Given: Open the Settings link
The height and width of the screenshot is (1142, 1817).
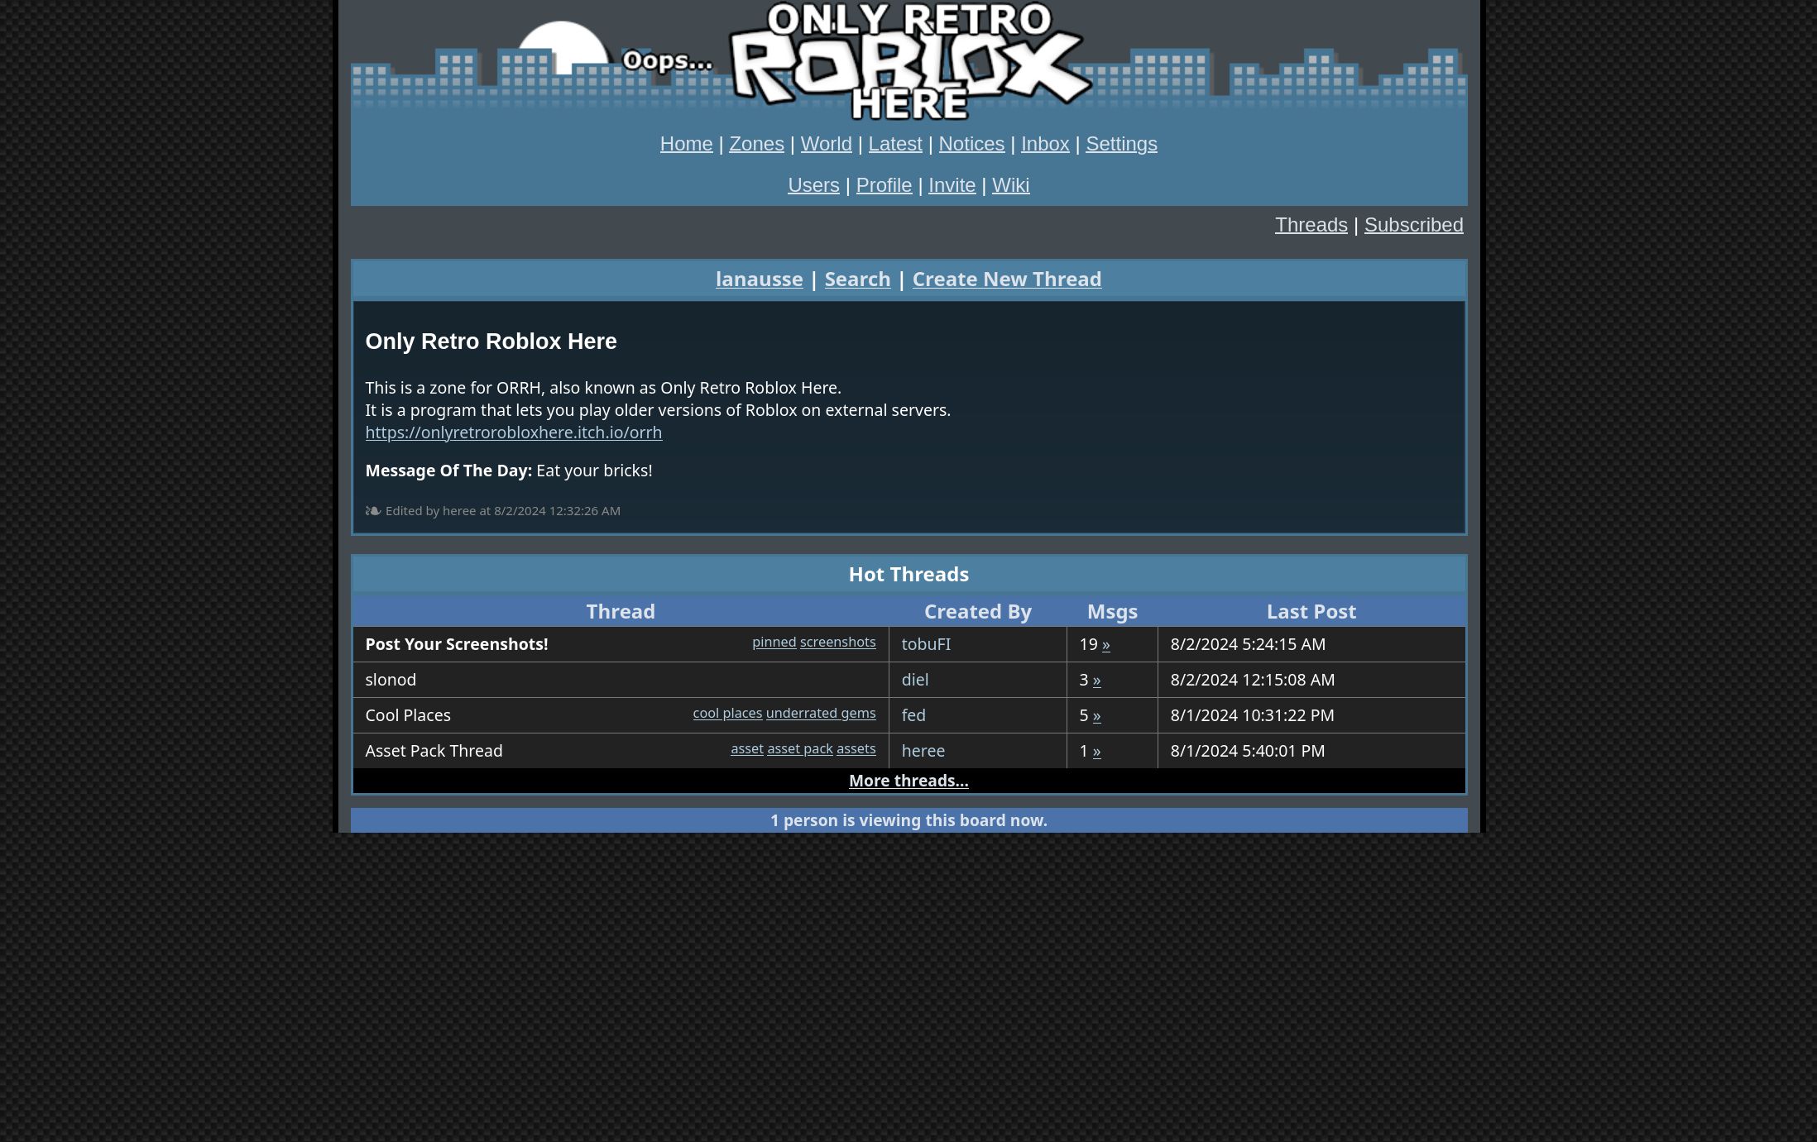Looking at the screenshot, I should click(x=1121, y=144).
